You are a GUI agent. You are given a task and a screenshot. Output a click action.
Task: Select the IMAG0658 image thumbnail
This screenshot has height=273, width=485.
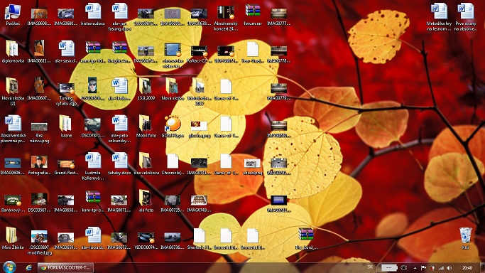[66, 203]
